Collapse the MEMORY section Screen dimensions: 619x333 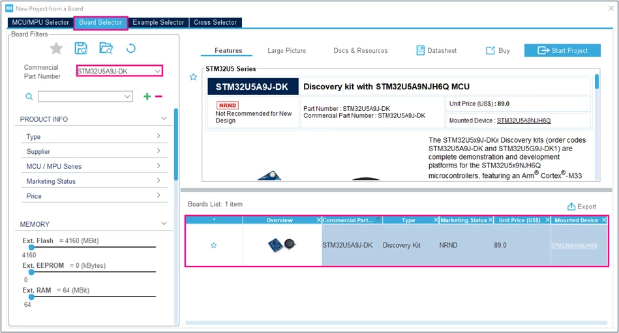click(x=164, y=224)
